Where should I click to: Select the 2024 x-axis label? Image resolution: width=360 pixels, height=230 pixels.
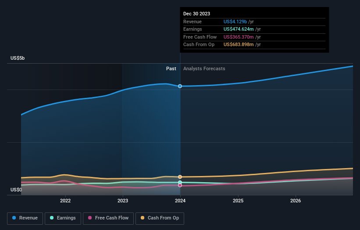click(x=180, y=201)
